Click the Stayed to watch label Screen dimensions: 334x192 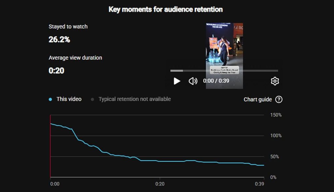[x=68, y=27]
